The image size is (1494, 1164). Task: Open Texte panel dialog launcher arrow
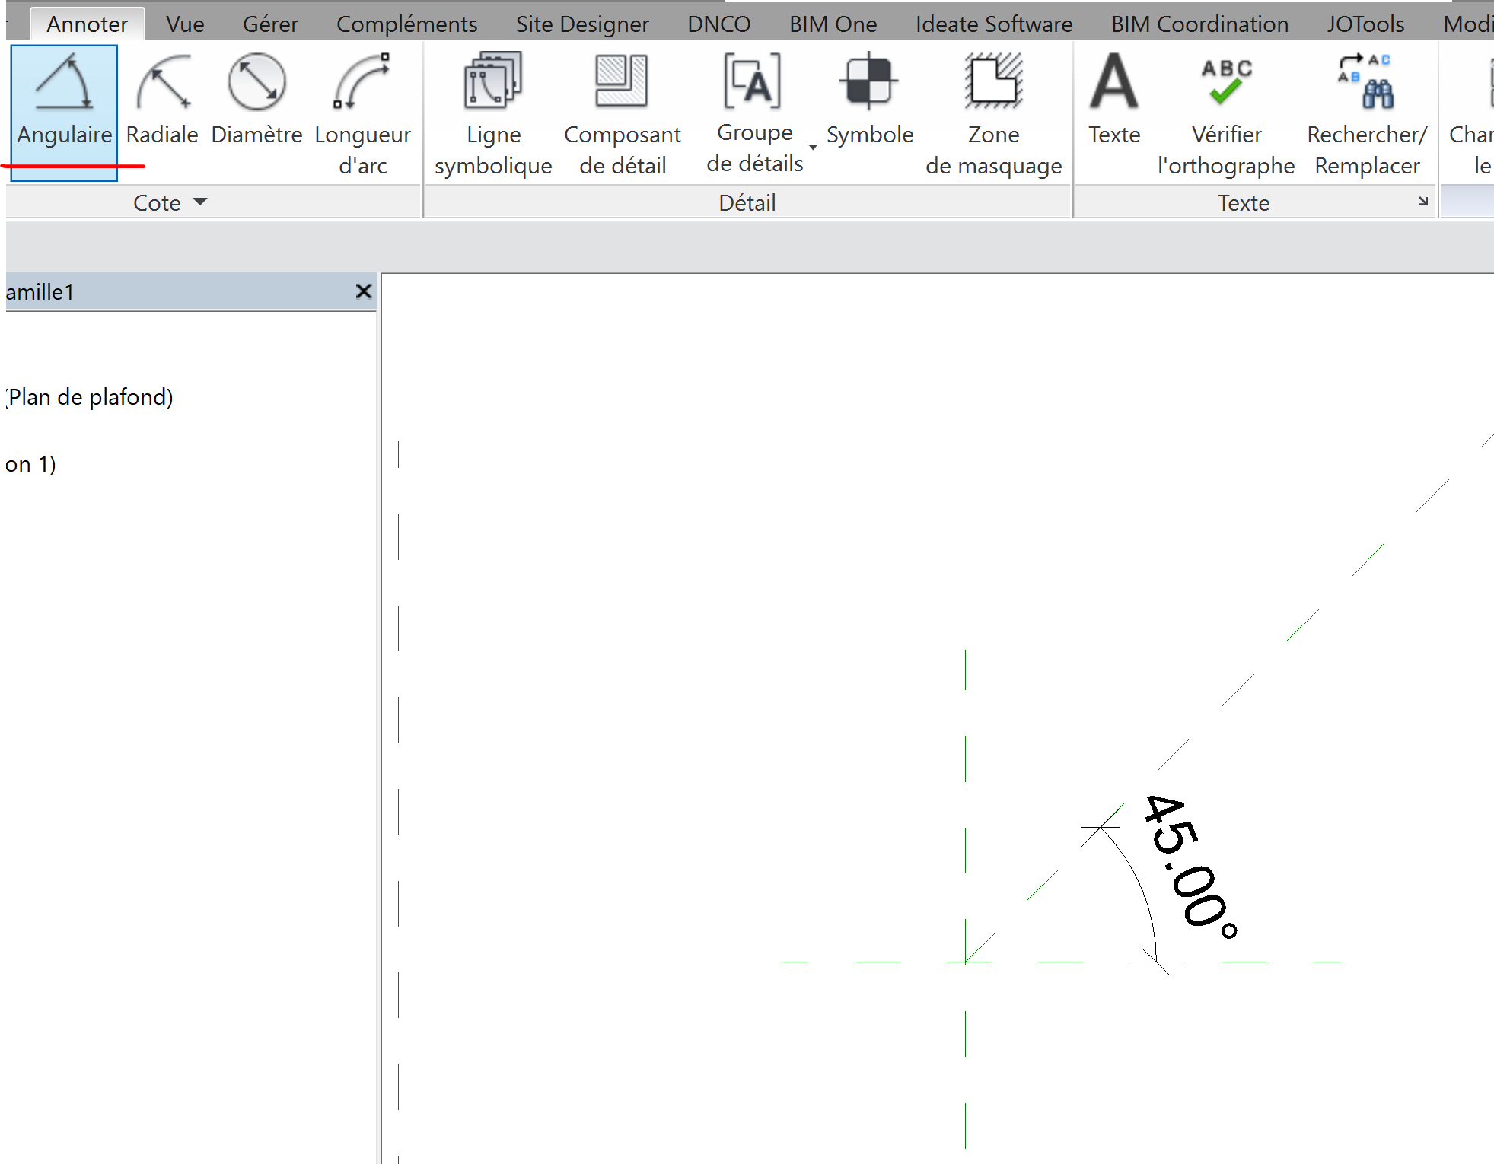(1423, 202)
